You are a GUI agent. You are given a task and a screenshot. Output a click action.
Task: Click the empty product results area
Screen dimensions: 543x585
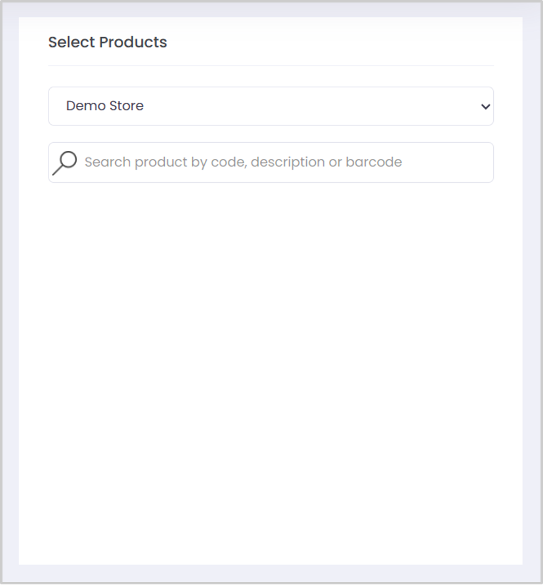click(x=271, y=374)
